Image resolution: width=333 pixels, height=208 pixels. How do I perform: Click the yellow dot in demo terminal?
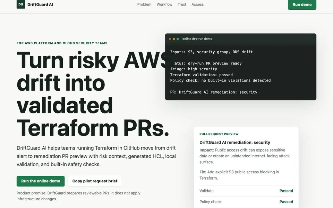[x=174, y=39]
